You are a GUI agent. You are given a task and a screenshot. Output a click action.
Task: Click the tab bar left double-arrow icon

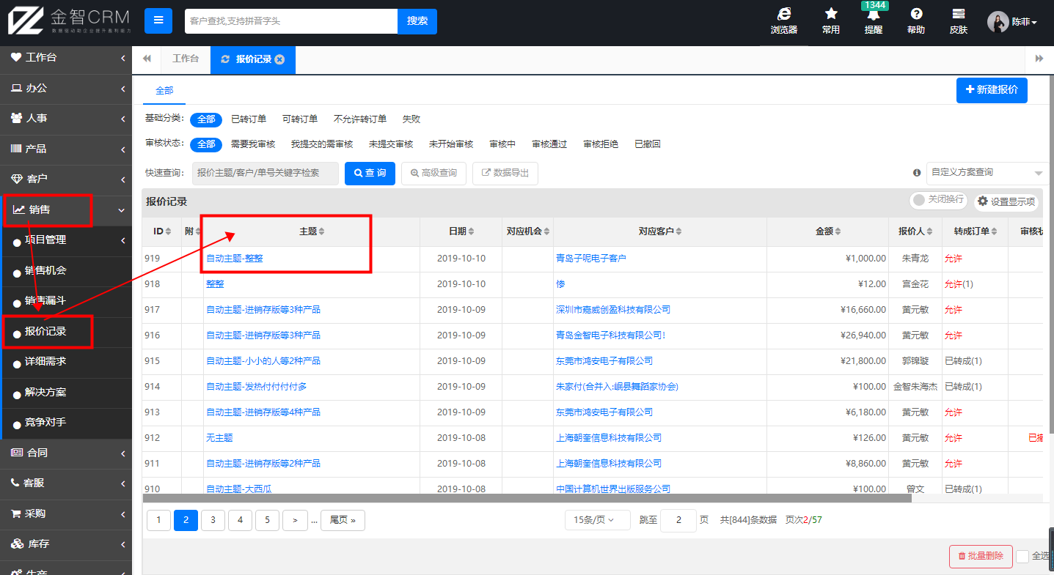147,59
